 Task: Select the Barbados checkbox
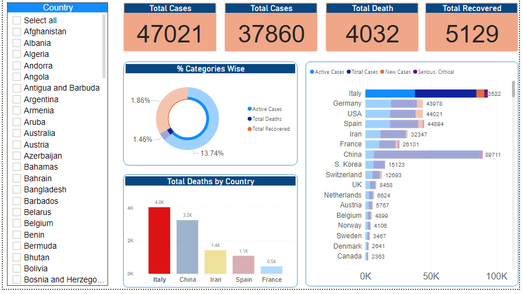coord(17,201)
